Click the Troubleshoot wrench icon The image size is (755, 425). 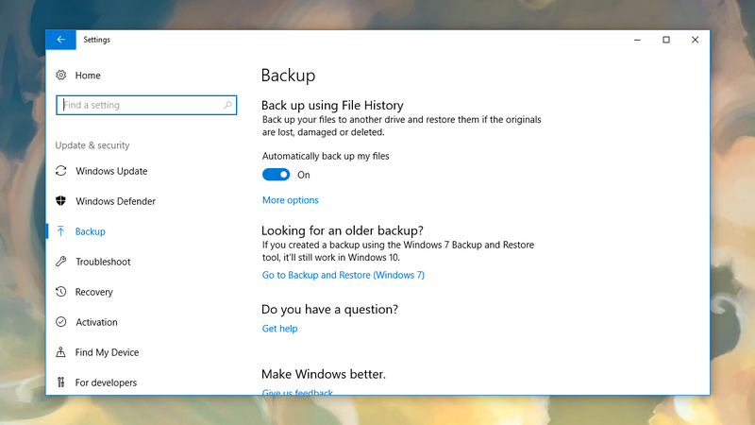coord(60,262)
